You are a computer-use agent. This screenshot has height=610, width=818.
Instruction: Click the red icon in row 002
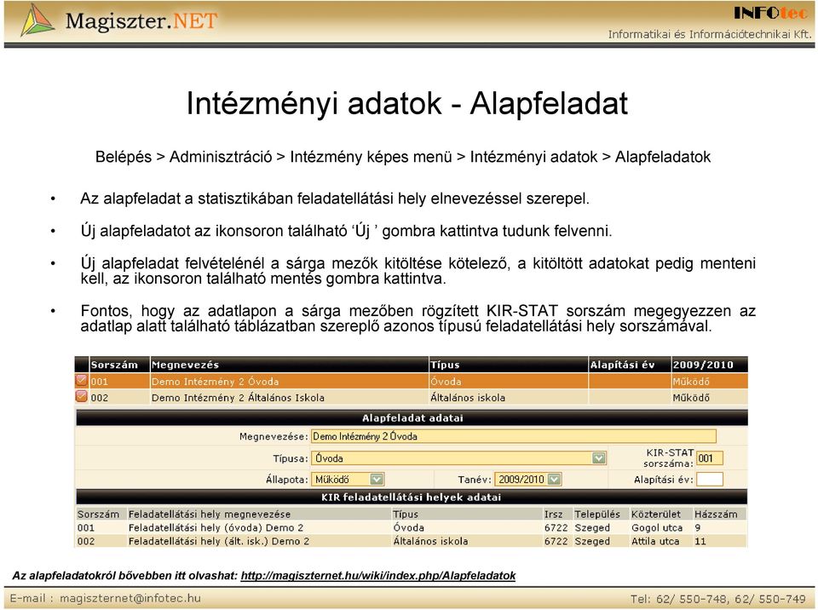82,396
